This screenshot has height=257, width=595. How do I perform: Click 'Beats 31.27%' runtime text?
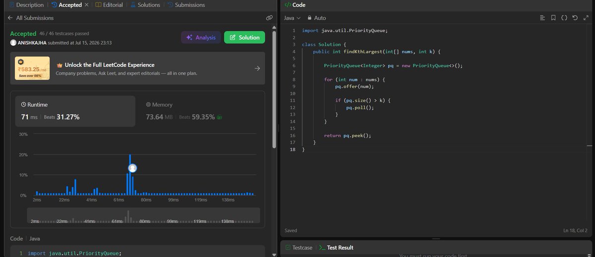[x=62, y=117]
